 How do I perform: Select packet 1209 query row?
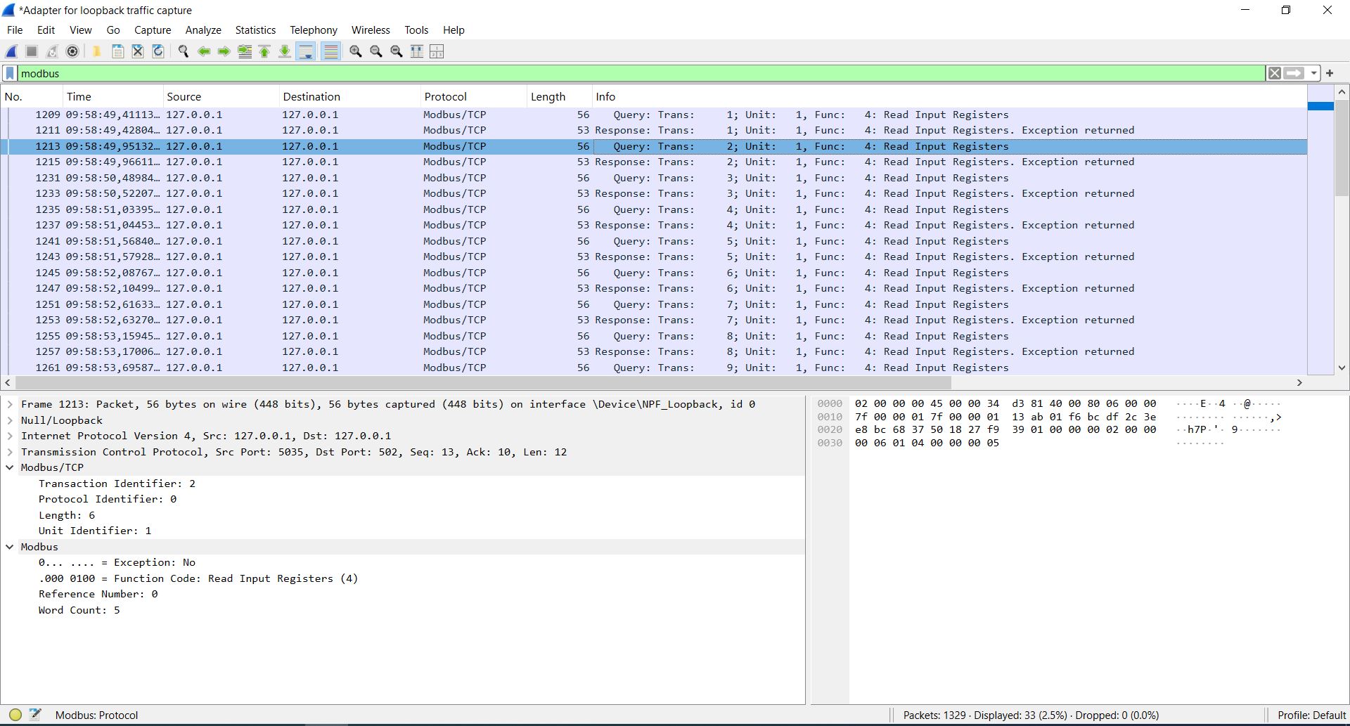(x=654, y=115)
